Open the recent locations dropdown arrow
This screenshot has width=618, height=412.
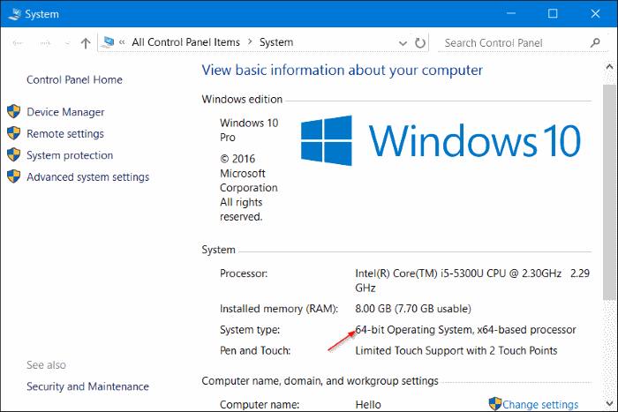67,43
